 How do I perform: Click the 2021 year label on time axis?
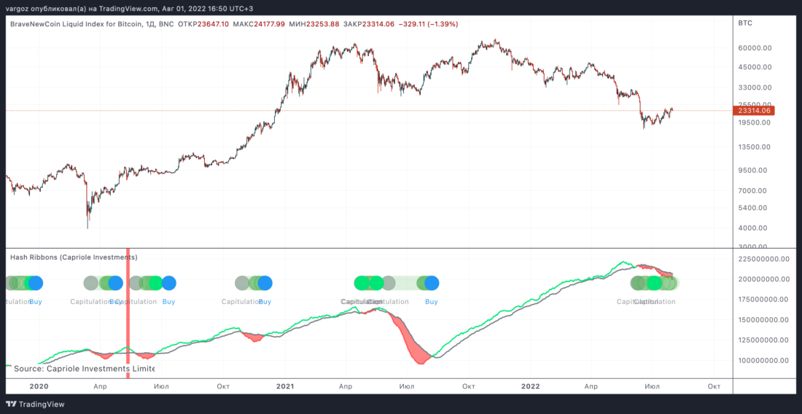[x=285, y=386]
